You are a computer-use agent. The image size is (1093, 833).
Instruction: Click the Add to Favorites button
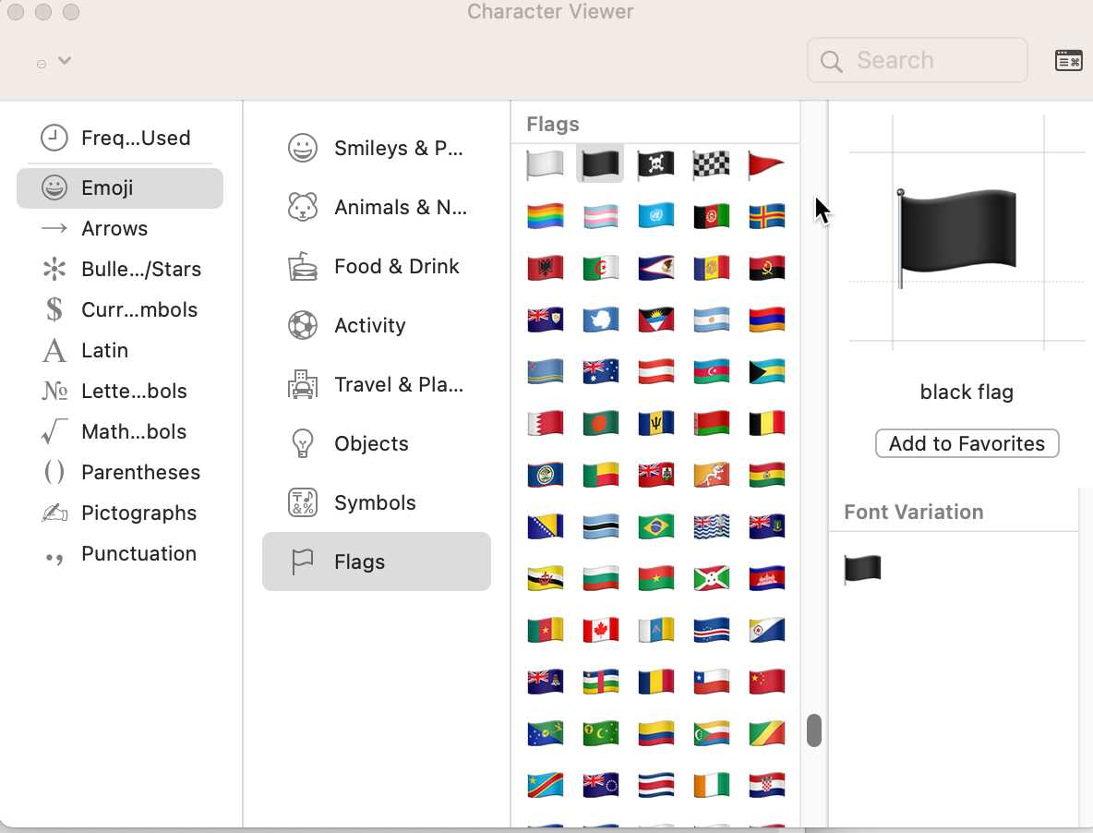point(967,443)
